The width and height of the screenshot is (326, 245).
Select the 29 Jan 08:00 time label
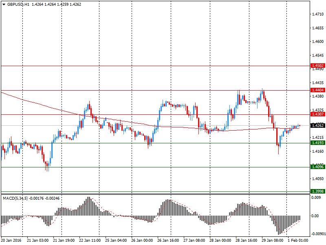(x=272, y=240)
